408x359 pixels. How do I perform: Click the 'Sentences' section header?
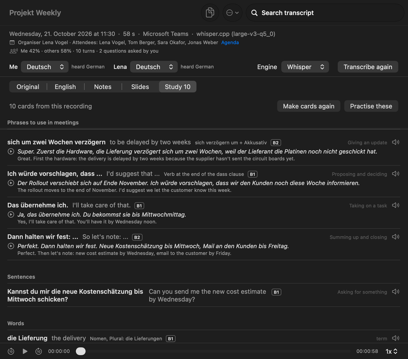[21, 277]
